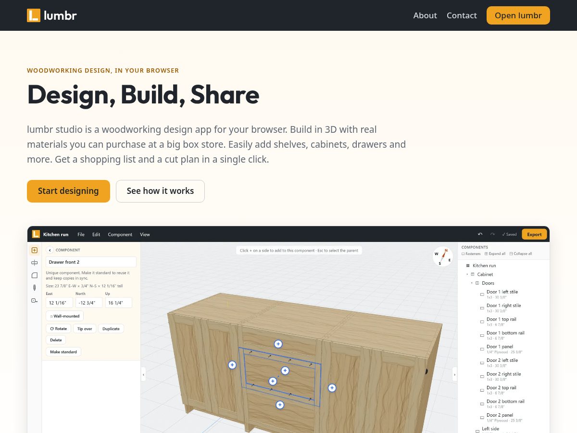
Task: Collapse the Doors tree node
Action: click(472, 283)
